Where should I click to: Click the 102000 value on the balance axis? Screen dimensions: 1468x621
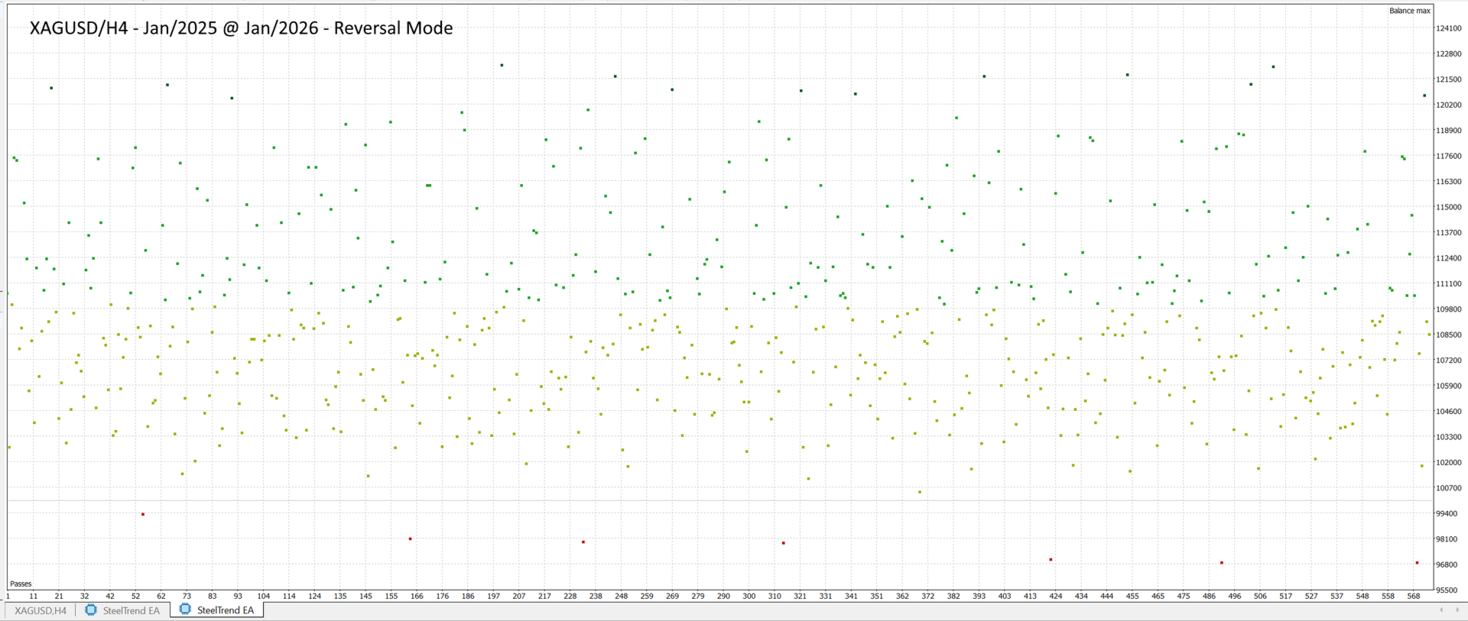(1448, 463)
